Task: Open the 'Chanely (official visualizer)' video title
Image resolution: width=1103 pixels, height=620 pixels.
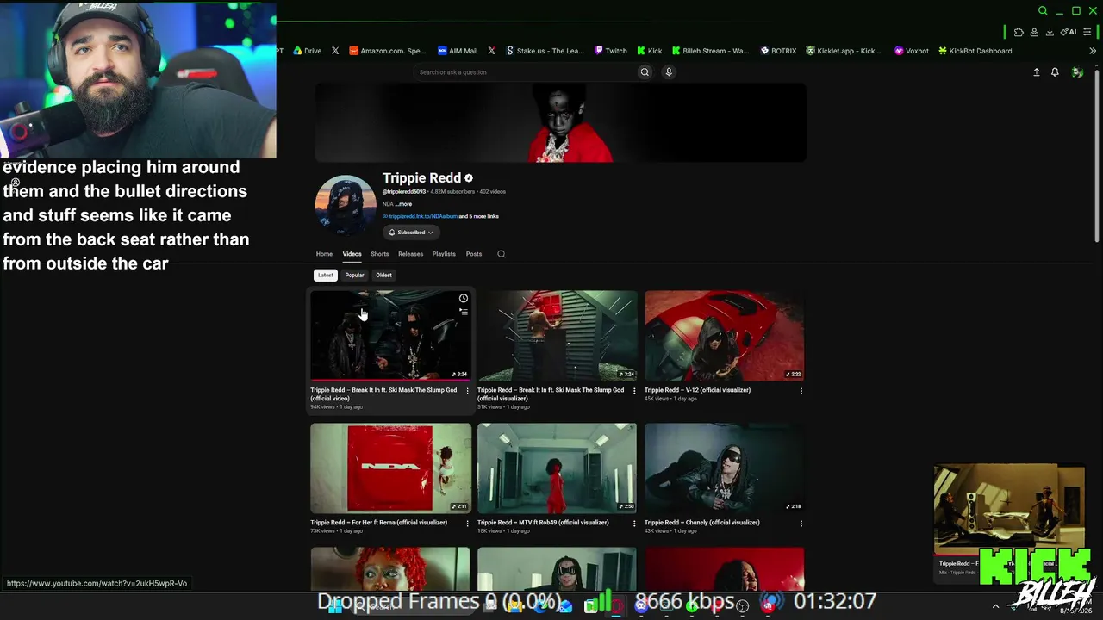Action: click(x=701, y=523)
